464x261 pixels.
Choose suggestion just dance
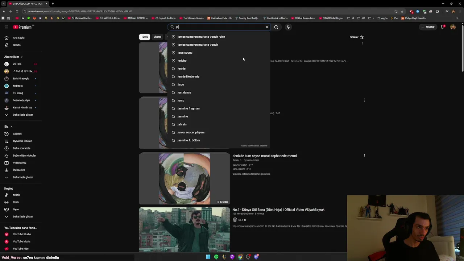point(219,92)
